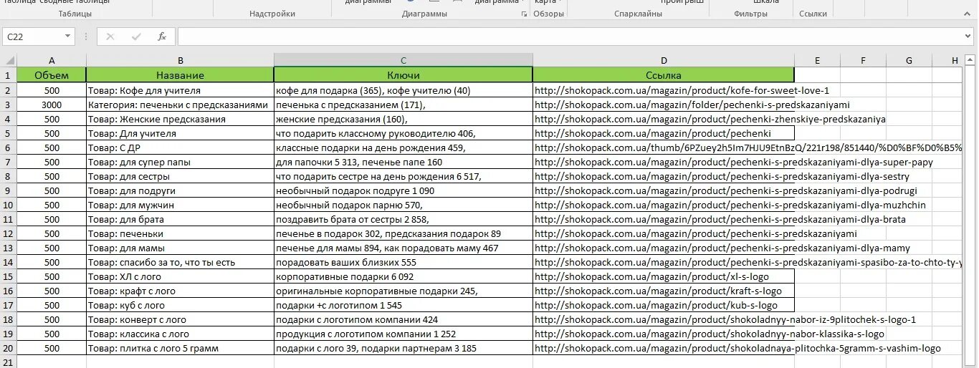Click the green header cell Ссылка
This screenshot has width=979, height=368.
664,75
